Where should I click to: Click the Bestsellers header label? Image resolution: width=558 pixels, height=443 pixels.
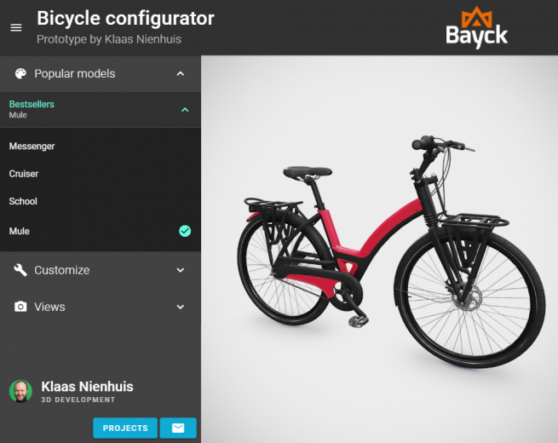coord(32,104)
